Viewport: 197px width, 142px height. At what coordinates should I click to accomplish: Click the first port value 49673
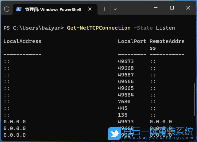pos(126,61)
